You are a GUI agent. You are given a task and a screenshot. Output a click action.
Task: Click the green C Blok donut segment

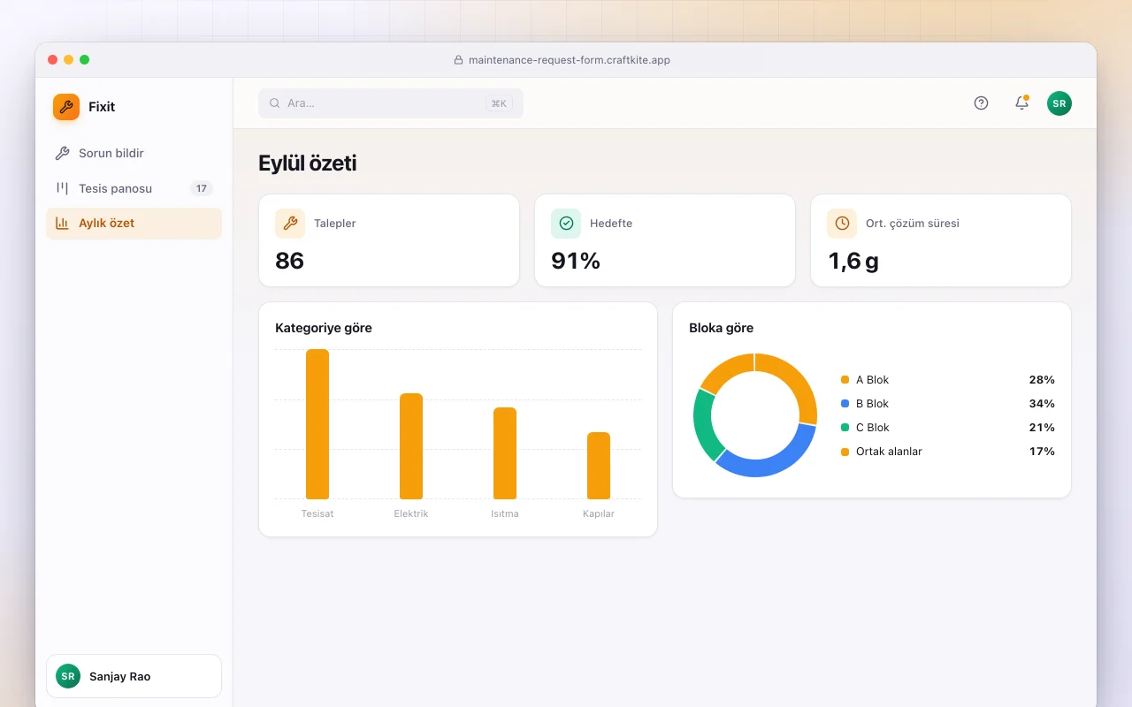pos(705,425)
